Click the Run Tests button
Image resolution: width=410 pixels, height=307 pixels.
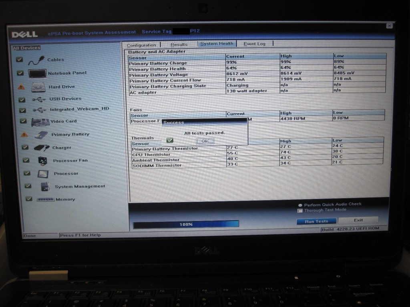click(x=316, y=221)
